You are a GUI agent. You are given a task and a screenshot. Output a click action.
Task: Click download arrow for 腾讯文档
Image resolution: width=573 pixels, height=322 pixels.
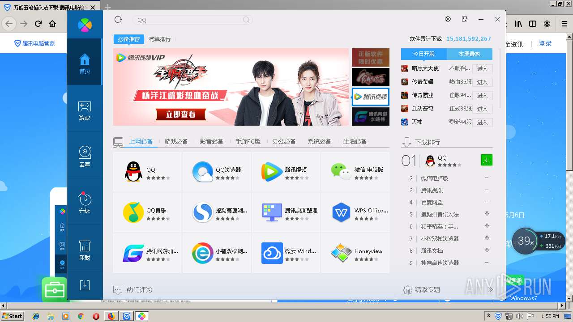pos(487,250)
